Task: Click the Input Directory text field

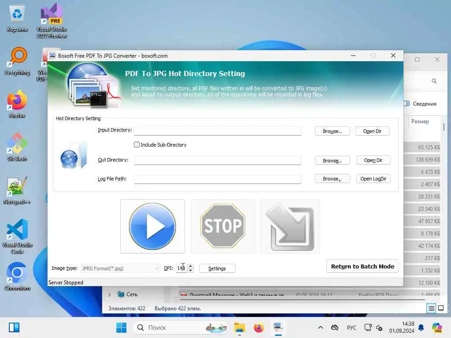Action: click(x=217, y=131)
